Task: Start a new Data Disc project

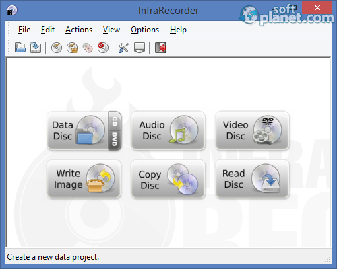Action: point(78,130)
